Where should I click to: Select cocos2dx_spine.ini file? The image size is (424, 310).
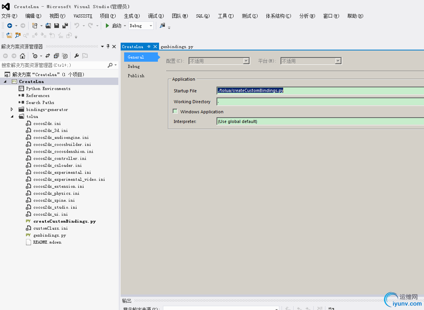pos(54,200)
